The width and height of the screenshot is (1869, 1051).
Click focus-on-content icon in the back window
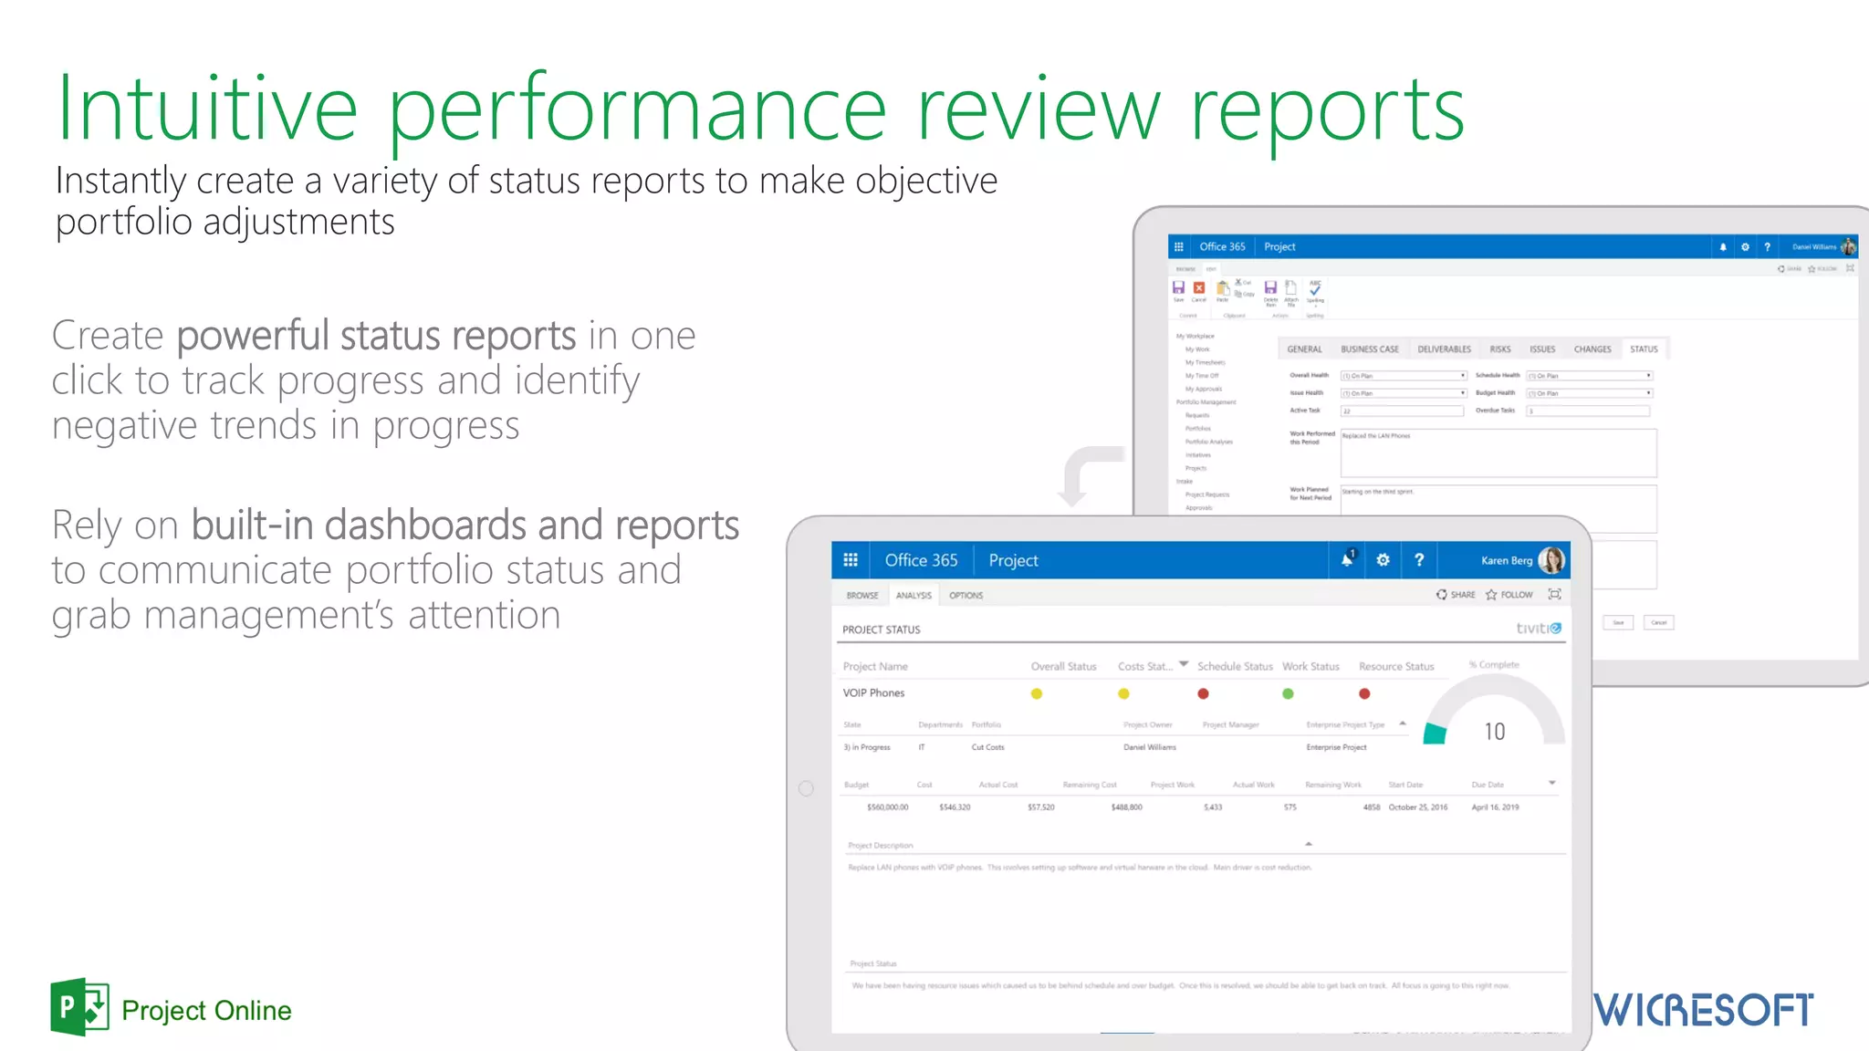pos(1850,268)
